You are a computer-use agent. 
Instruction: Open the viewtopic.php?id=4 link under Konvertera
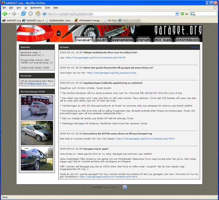(x=145, y=139)
